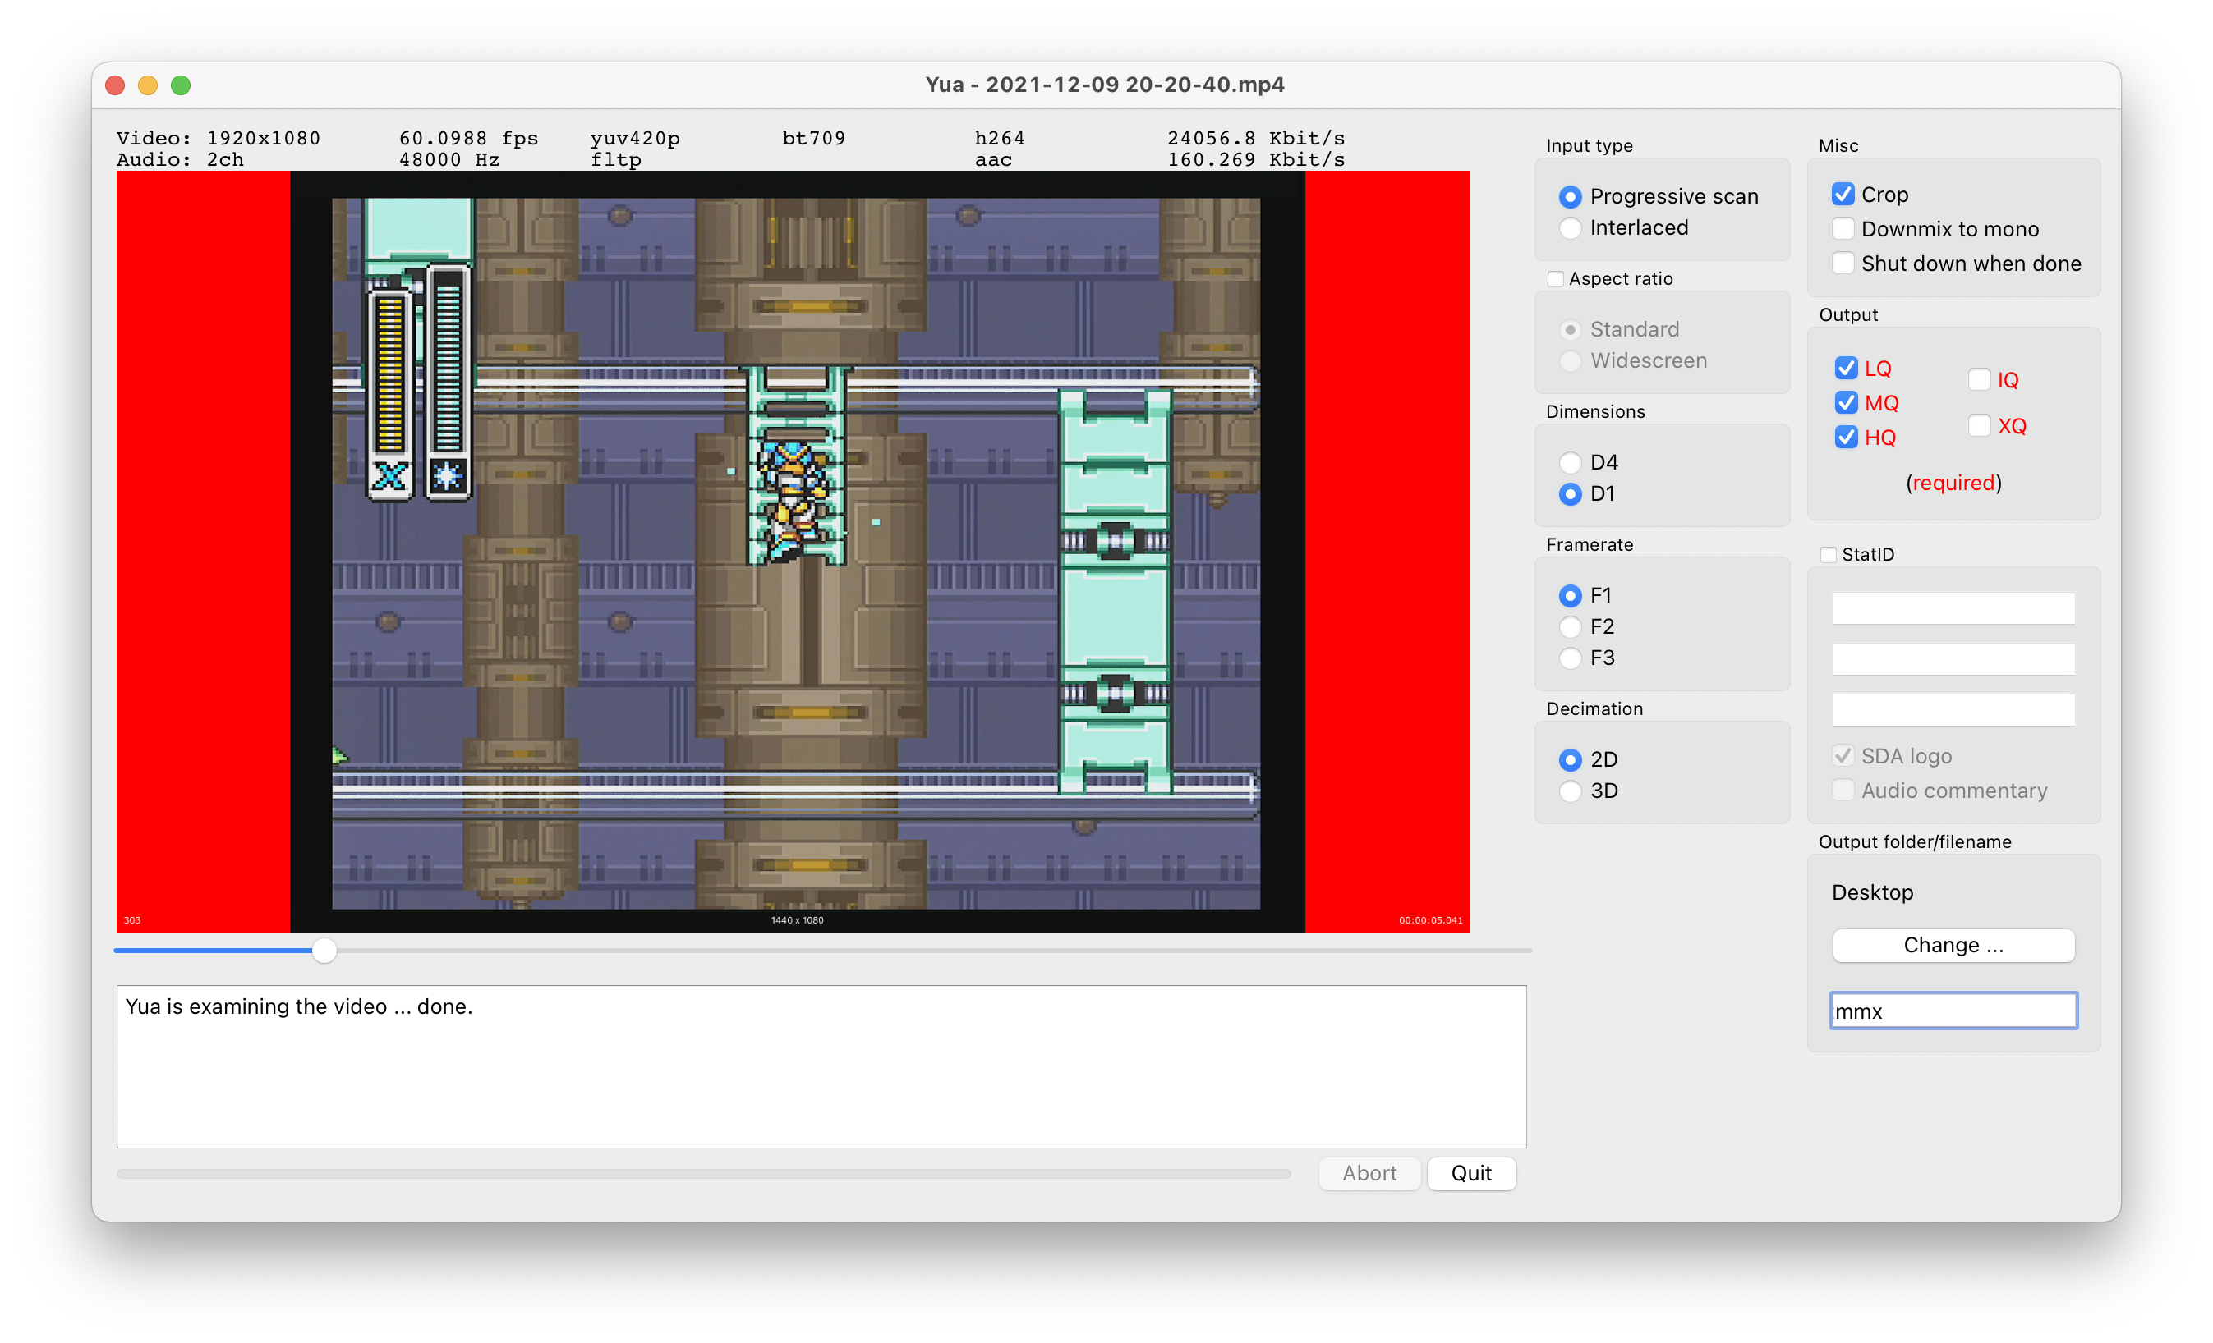
Task: Tick Shut down when done
Action: tap(1843, 263)
